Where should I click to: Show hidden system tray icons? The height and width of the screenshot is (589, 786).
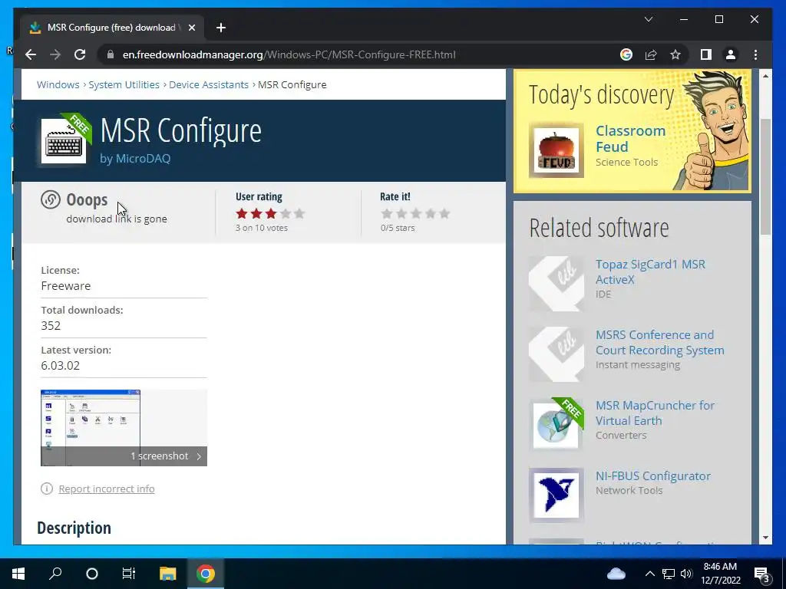coord(649,574)
